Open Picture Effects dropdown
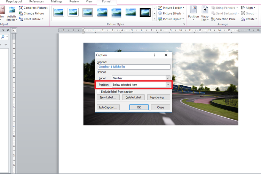Image resolution: width=261 pixels, height=174 pixels. click(x=171, y=13)
